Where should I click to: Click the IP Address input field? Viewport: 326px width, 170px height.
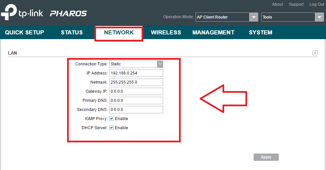pyautogui.click(x=136, y=73)
